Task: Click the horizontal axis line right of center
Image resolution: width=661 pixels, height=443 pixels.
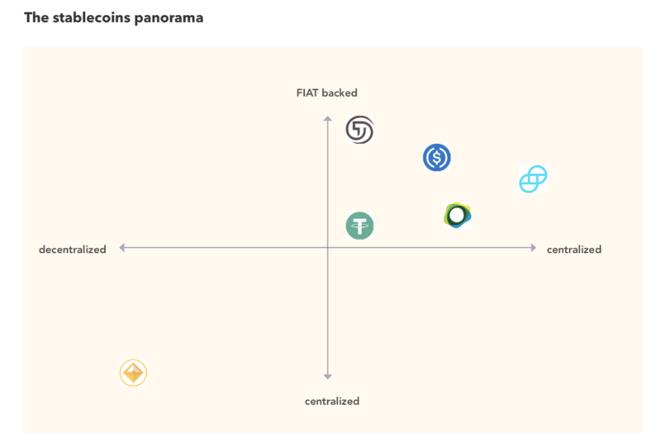Action: point(430,247)
